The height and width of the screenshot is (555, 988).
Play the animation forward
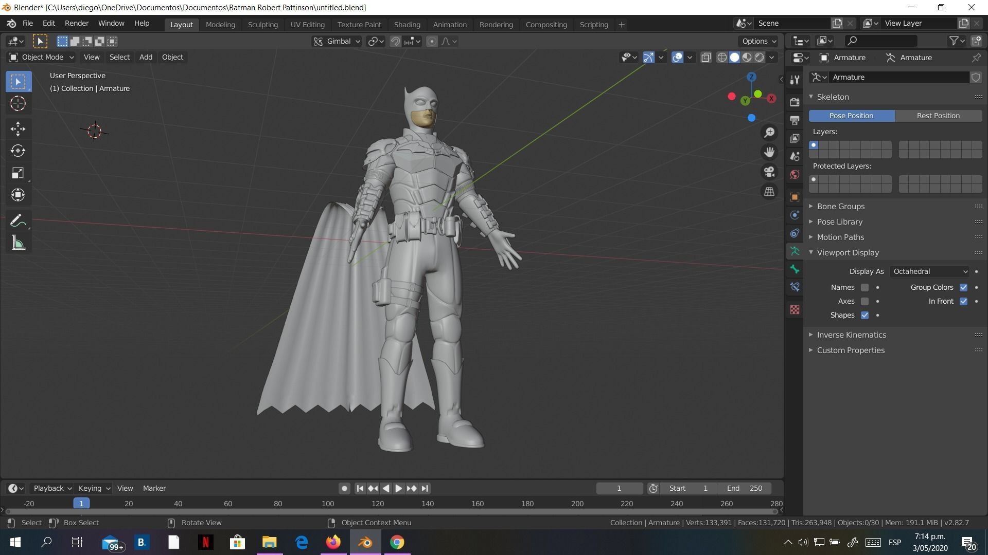click(398, 488)
